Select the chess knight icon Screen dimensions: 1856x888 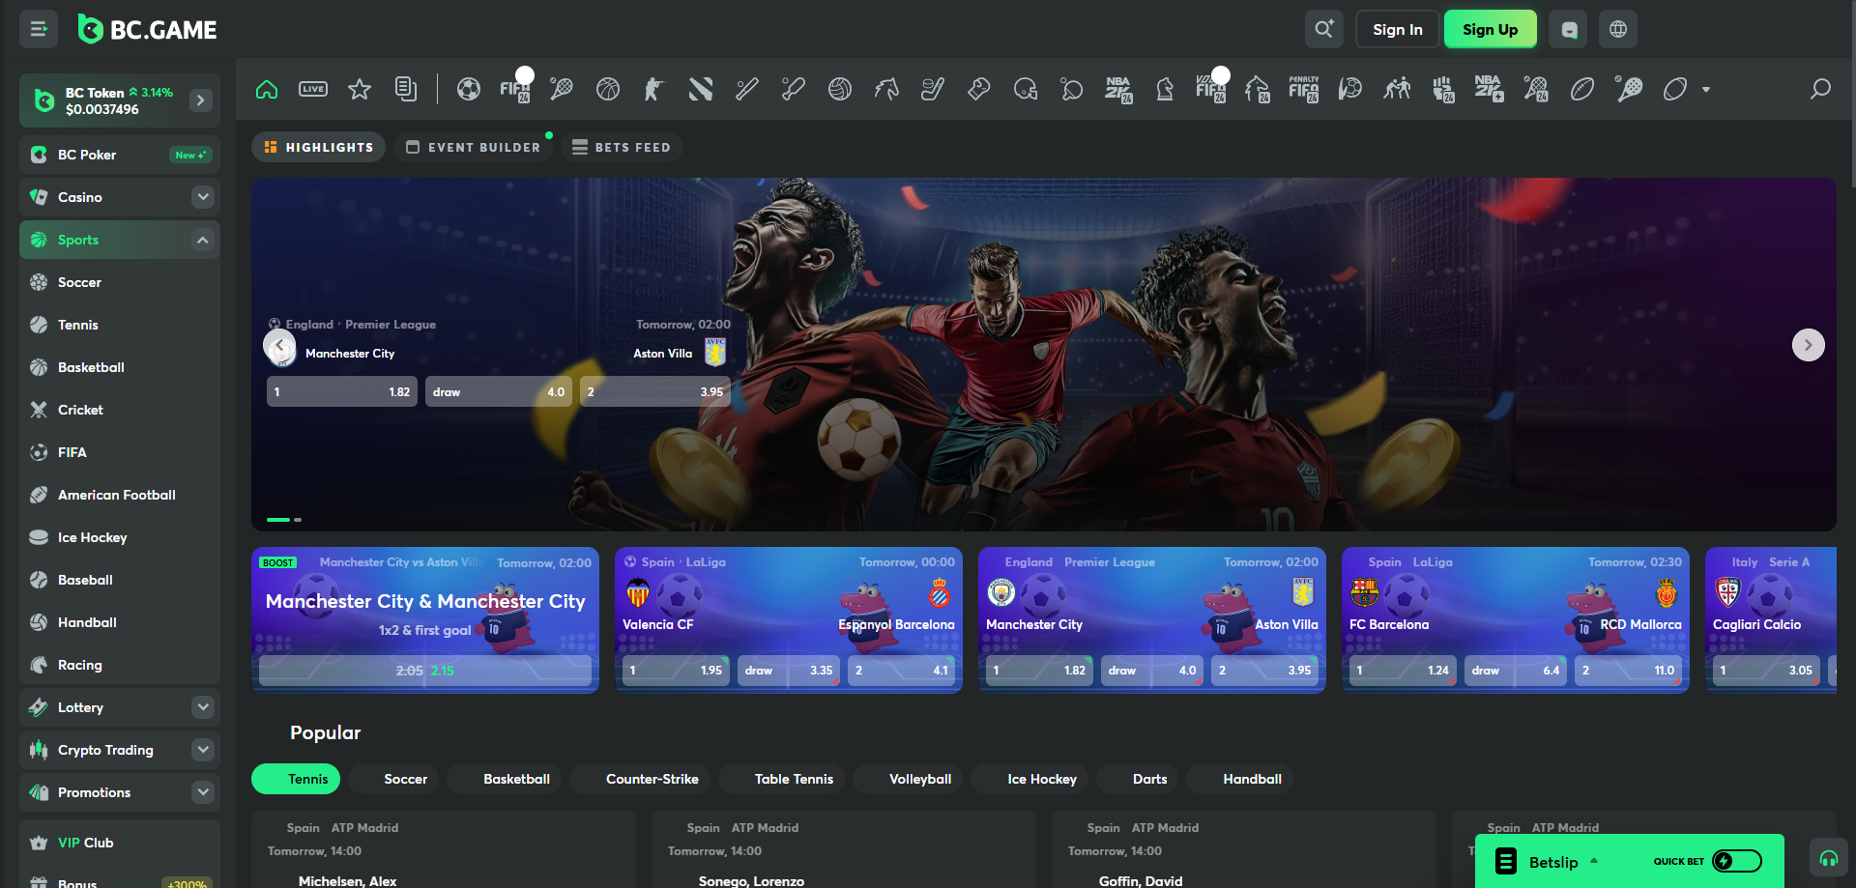click(x=1165, y=89)
